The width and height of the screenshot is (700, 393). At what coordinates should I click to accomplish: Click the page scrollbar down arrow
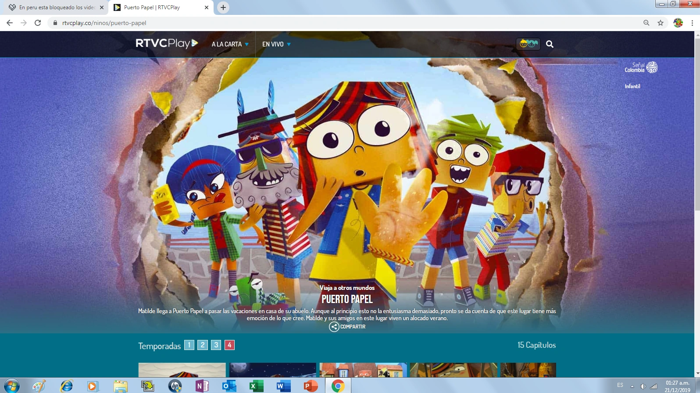click(x=697, y=374)
